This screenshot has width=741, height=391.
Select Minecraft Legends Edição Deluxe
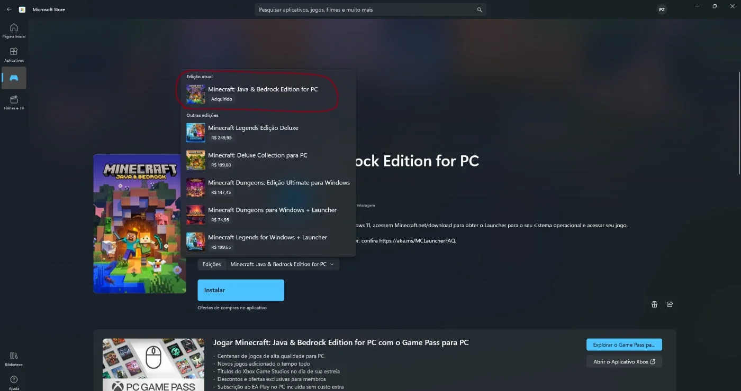pos(268,133)
